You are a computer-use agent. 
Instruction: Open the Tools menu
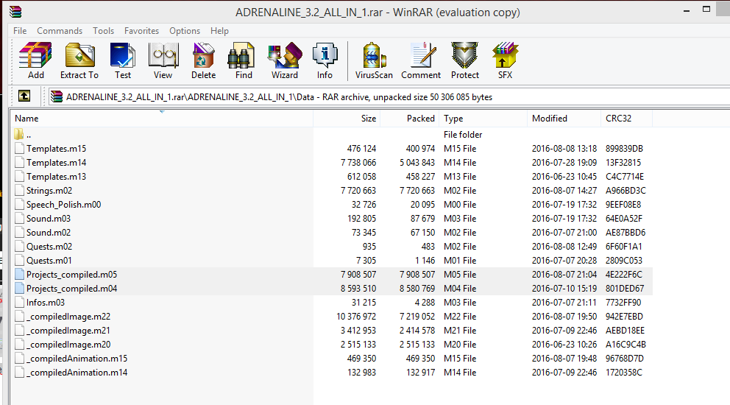point(103,31)
